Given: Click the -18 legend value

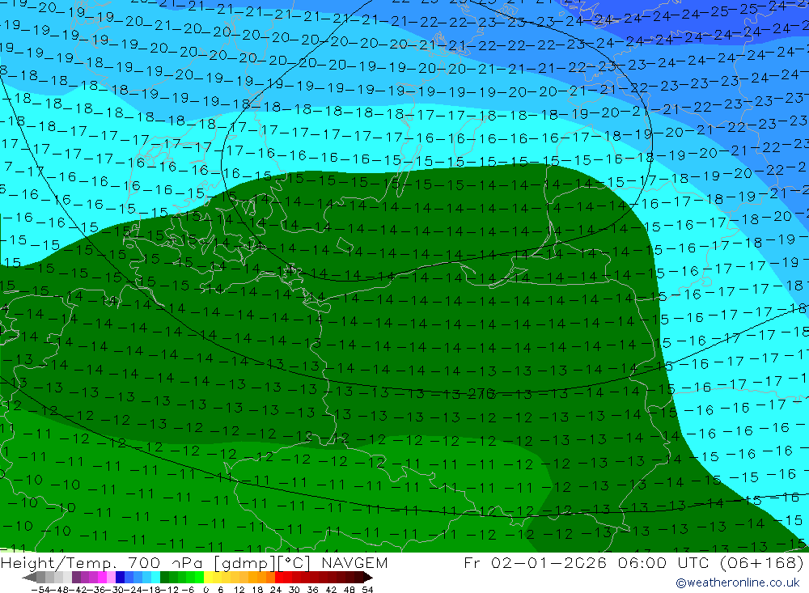Looking at the screenshot, I should (152, 590).
